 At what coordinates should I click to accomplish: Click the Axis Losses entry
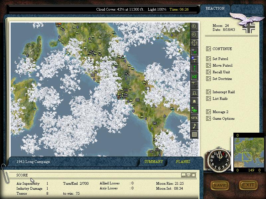pos(117,188)
